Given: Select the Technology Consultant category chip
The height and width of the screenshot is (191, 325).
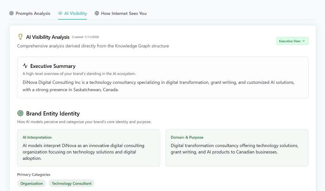Looking at the screenshot, I should (71, 183).
